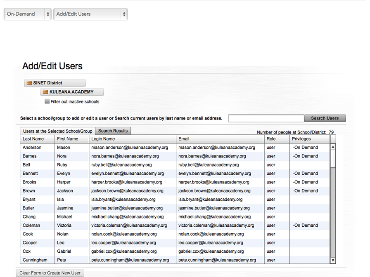
Task: Sort by Last Name column header
Action: coord(38,139)
